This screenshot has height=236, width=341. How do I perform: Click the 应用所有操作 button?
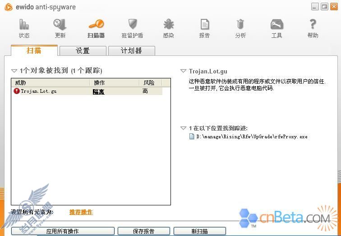[x=63, y=231]
